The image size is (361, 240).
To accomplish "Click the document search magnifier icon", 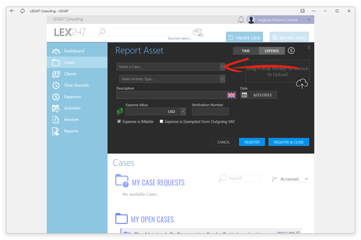I will coord(102,32).
